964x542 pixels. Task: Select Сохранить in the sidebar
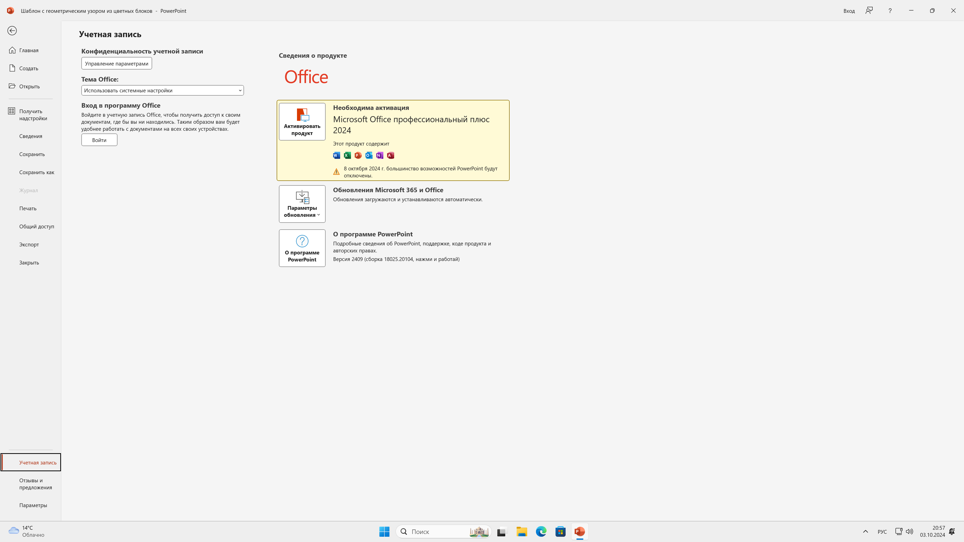pyautogui.click(x=31, y=154)
